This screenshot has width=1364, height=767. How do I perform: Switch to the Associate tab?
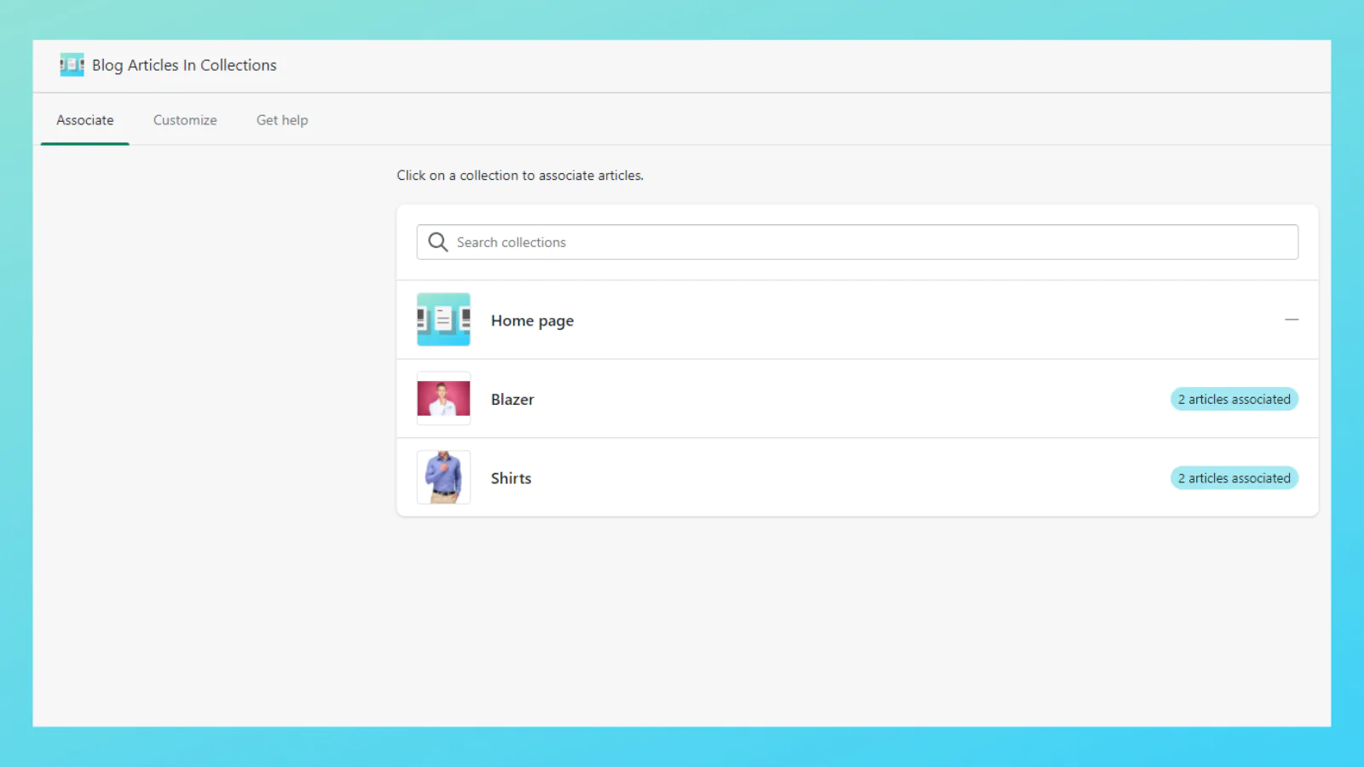tap(85, 120)
